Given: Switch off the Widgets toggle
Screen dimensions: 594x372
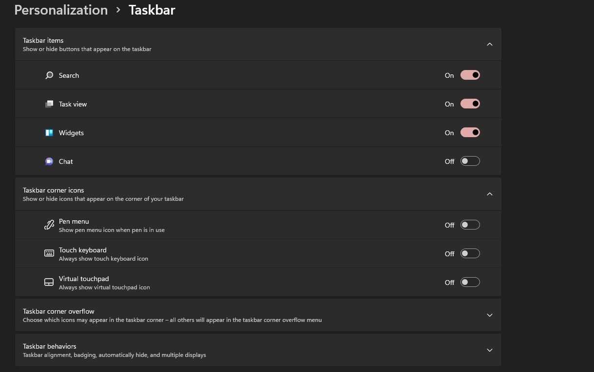Looking at the screenshot, I should pyautogui.click(x=470, y=132).
